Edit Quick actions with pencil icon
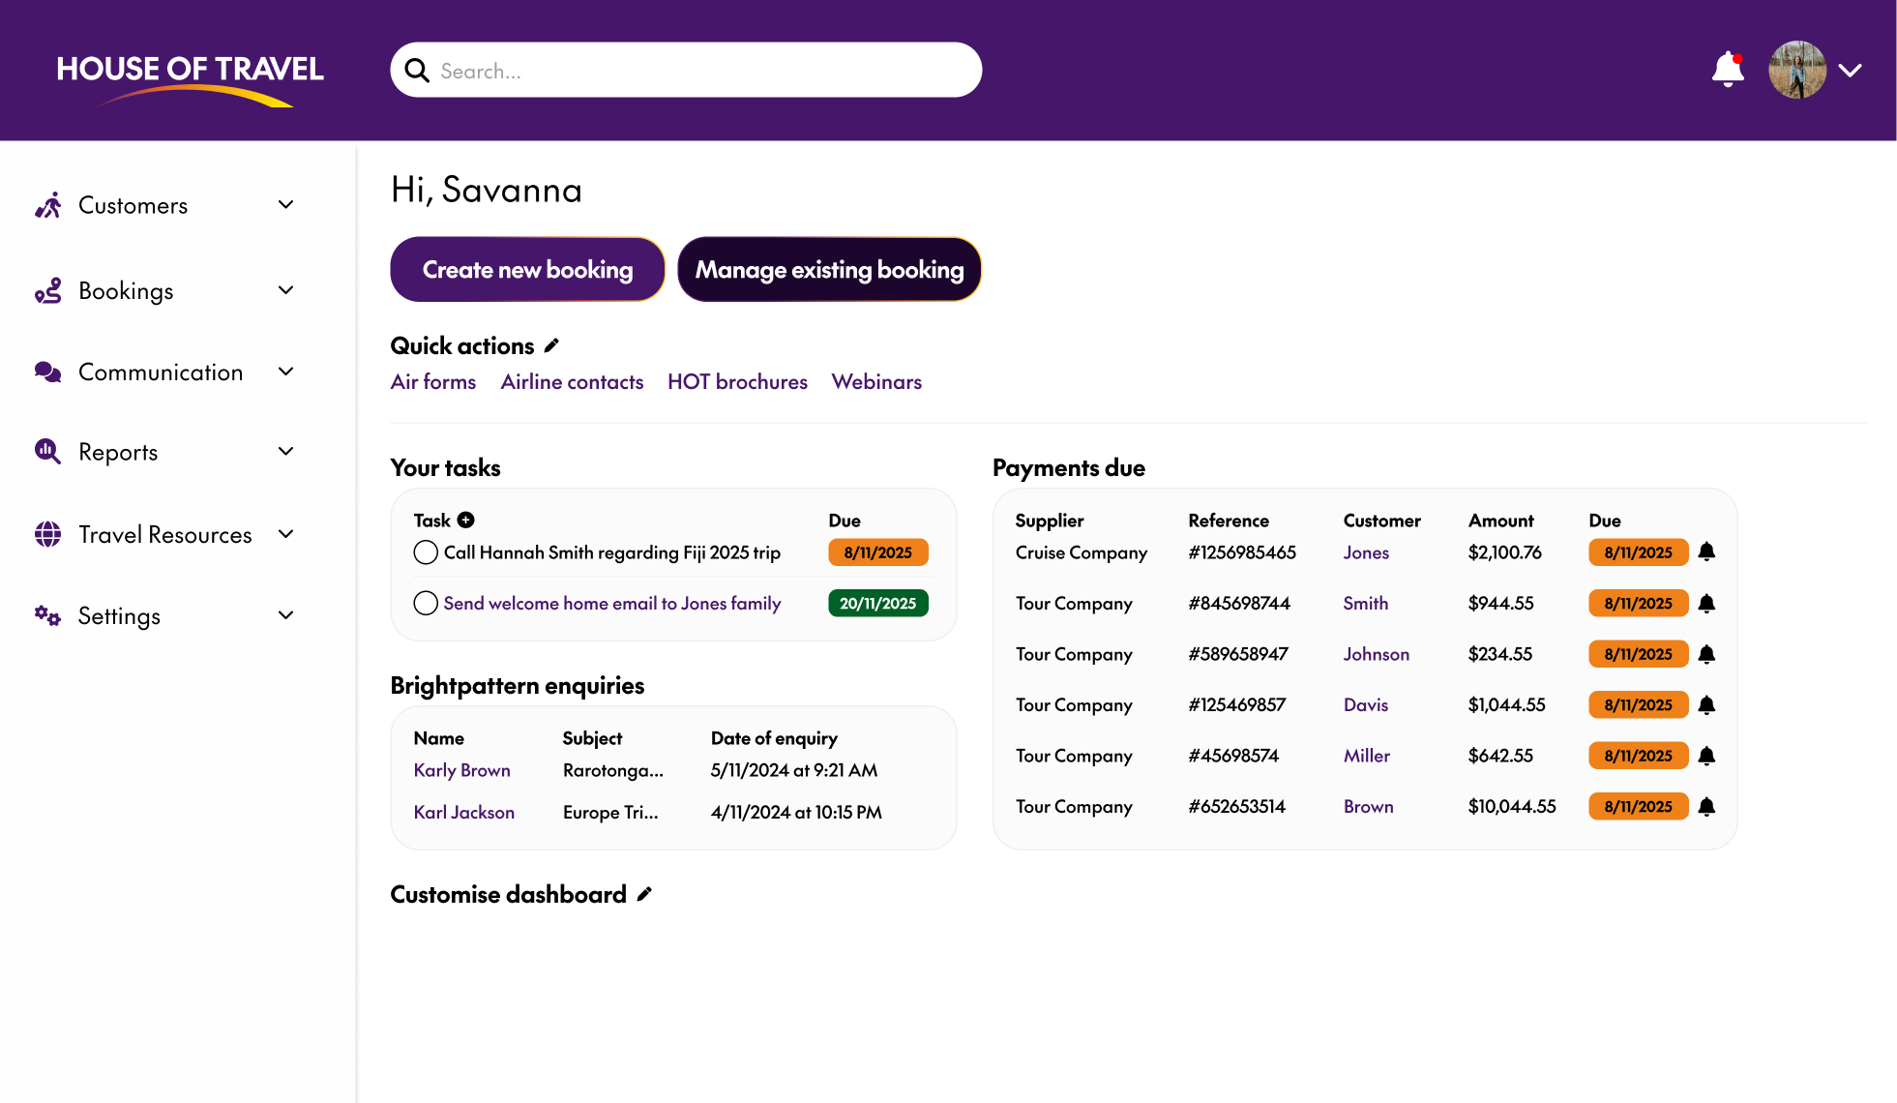Image resolution: width=1897 pixels, height=1103 pixels. click(x=551, y=345)
